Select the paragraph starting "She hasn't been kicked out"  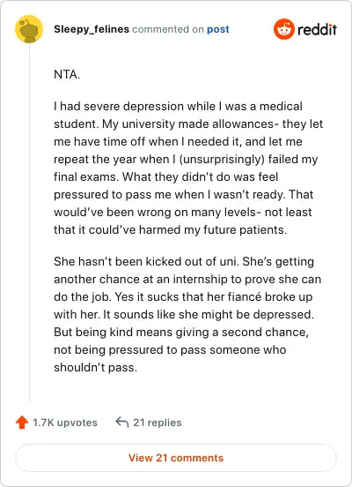[x=187, y=314]
